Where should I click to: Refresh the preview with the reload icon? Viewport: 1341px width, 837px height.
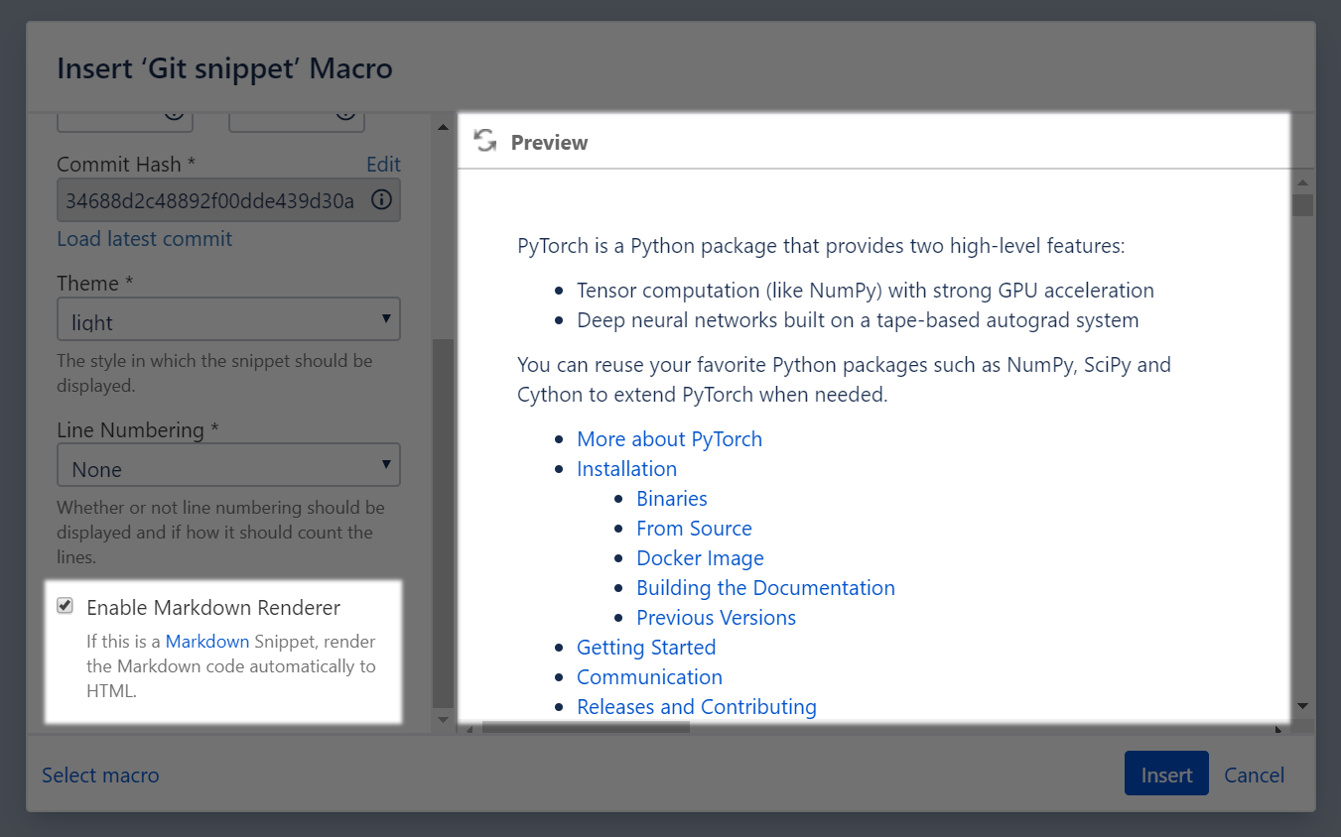(484, 141)
